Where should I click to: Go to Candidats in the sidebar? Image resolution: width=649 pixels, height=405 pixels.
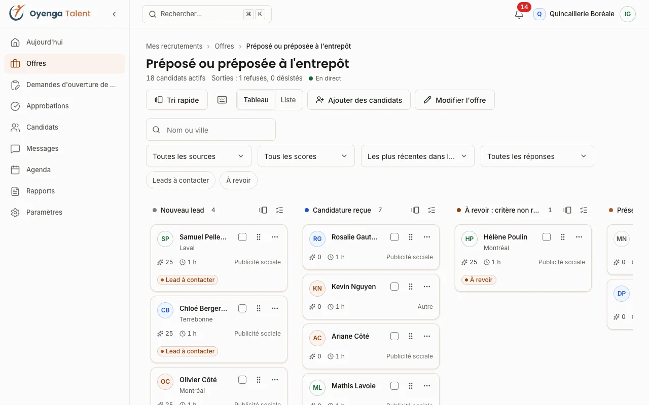tap(64, 127)
